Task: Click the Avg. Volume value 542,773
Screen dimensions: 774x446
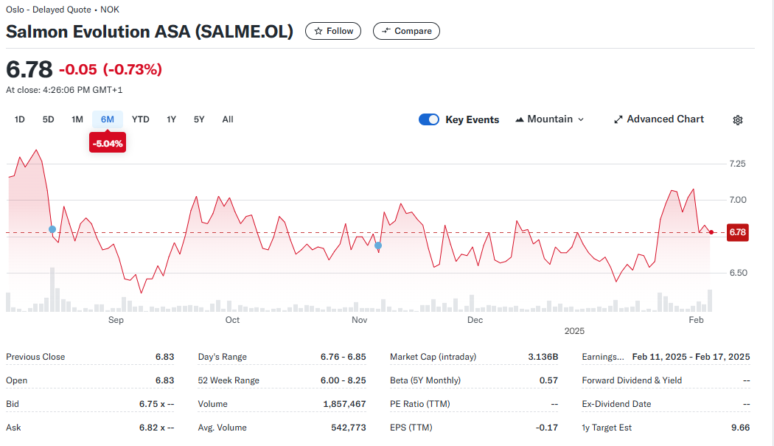Action: (349, 428)
